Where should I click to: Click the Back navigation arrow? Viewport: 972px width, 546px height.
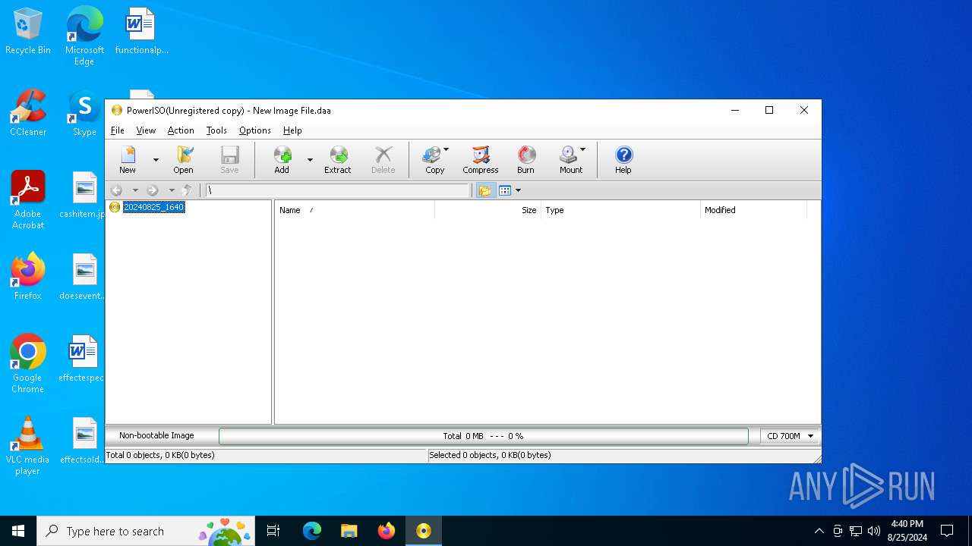coord(116,190)
